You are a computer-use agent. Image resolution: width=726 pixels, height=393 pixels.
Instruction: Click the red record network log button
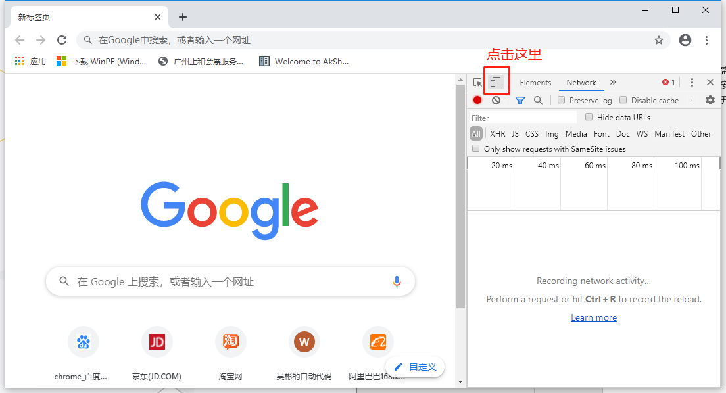[477, 100]
